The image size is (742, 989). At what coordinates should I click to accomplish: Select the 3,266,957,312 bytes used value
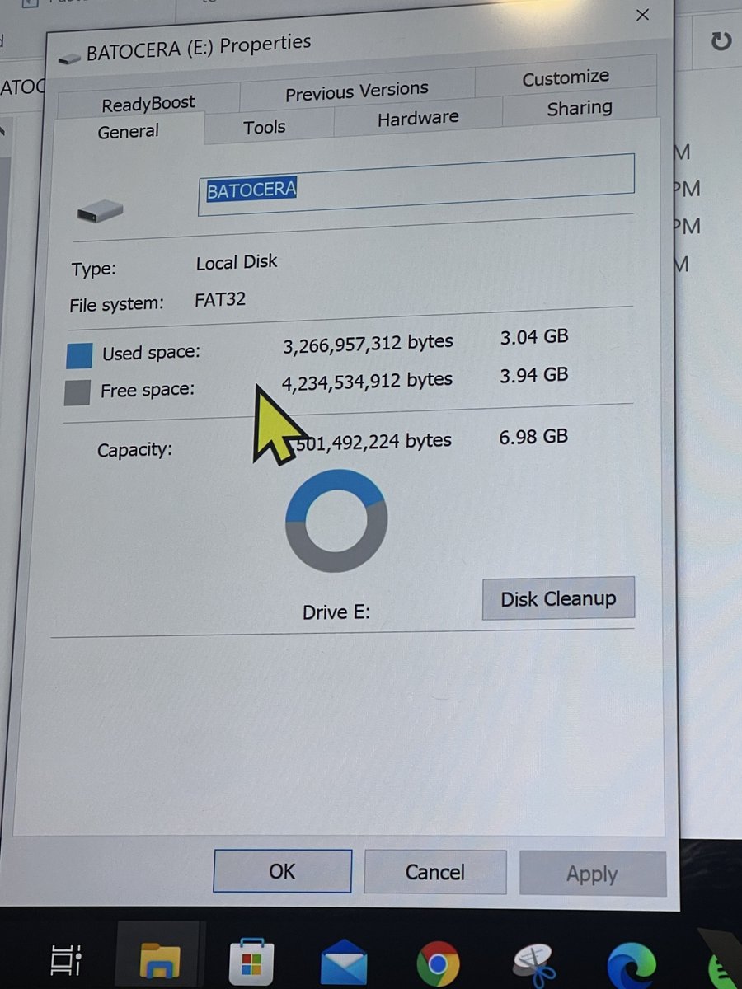pos(368,344)
